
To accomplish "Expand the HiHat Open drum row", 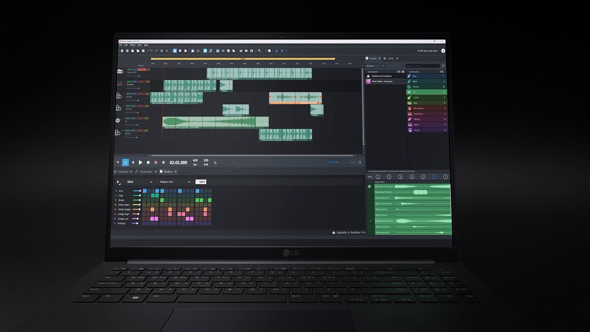I will coord(116,205).
